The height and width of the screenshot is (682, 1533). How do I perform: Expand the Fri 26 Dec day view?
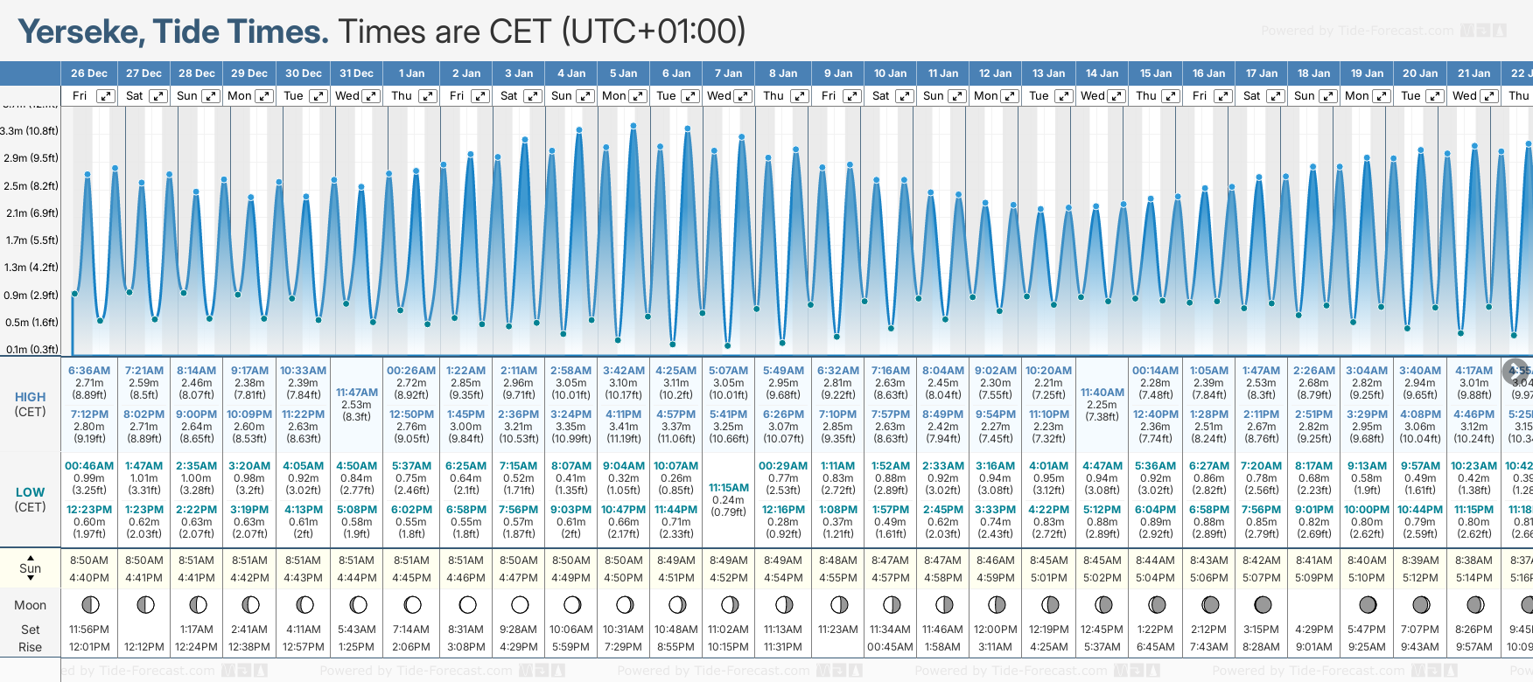coord(105,96)
